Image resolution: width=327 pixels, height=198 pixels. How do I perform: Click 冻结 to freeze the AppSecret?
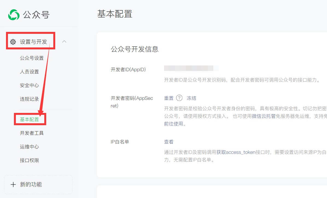click(191, 98)
